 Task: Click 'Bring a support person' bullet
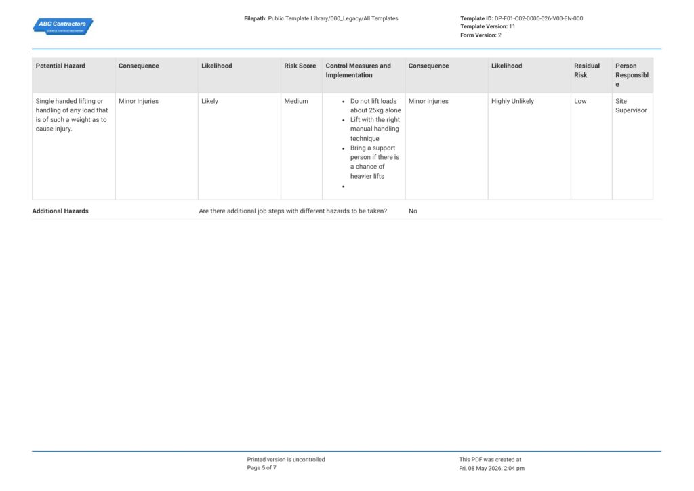coord(374,162)
